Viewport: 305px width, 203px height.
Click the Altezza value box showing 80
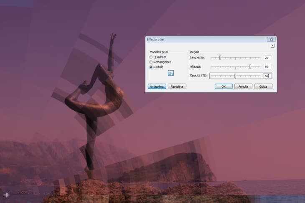(x=267, y=67)
